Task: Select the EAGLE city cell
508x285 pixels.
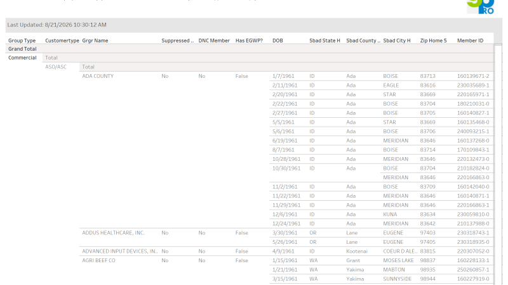Action: pyautogui.click(x=391, y=85)
